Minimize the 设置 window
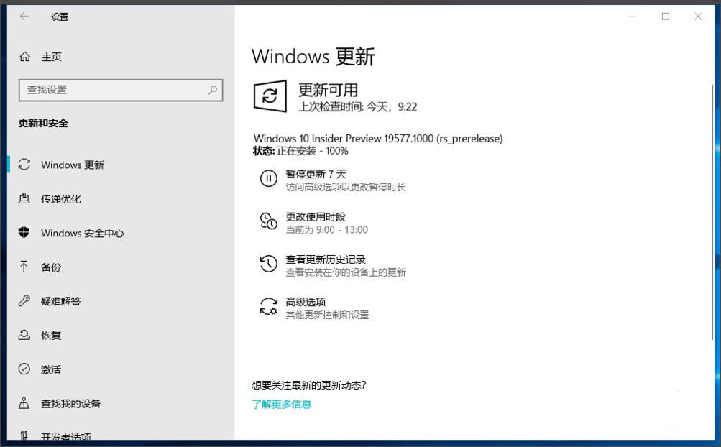The image size is (721, 447). point(633,17)
